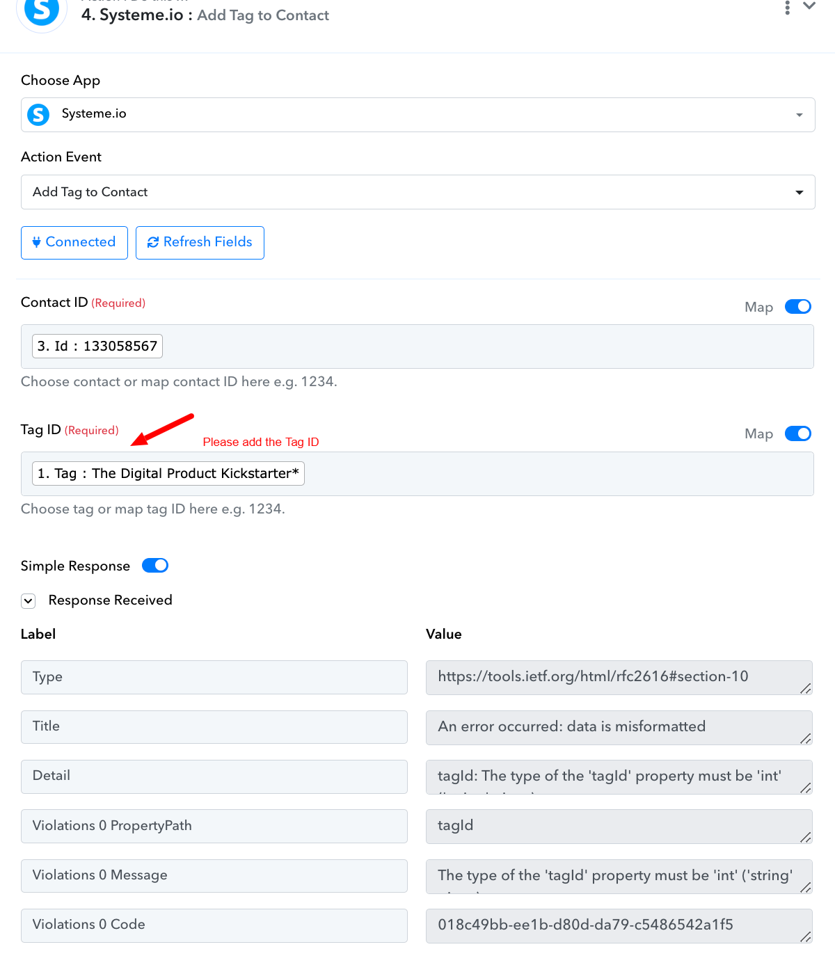Click the Systeme.io icon in Choose App
Screen dimensions: 835x956
[x=38, y=114]
